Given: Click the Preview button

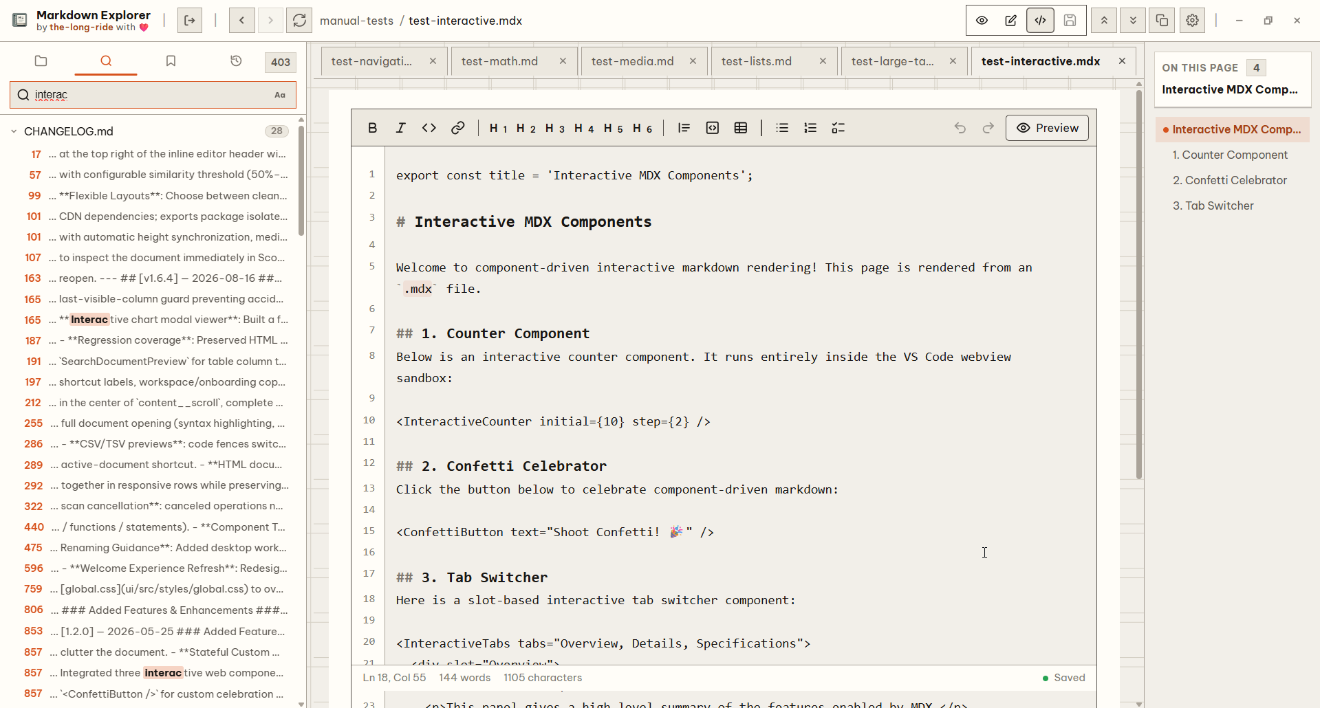Looking at the screenshot, I should point(1047,128).
